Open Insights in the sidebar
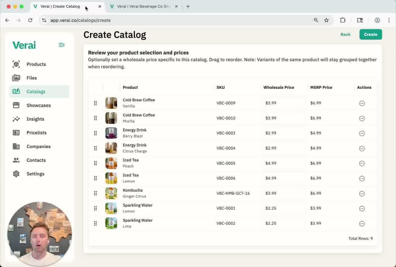Image resolution: width=396 pixels, height=267 pixels. point(39,119)
